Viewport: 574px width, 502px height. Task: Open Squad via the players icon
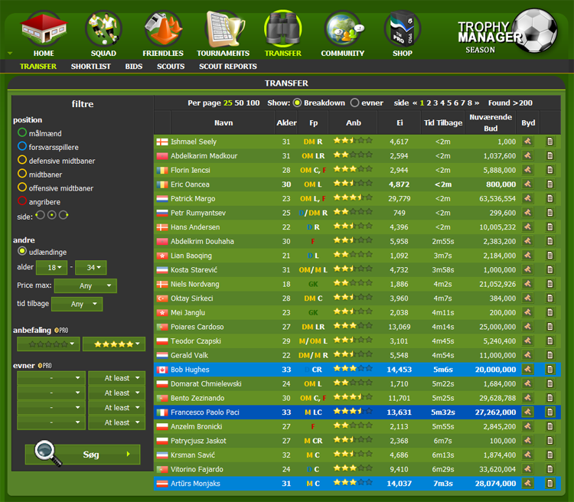point(103,30)
